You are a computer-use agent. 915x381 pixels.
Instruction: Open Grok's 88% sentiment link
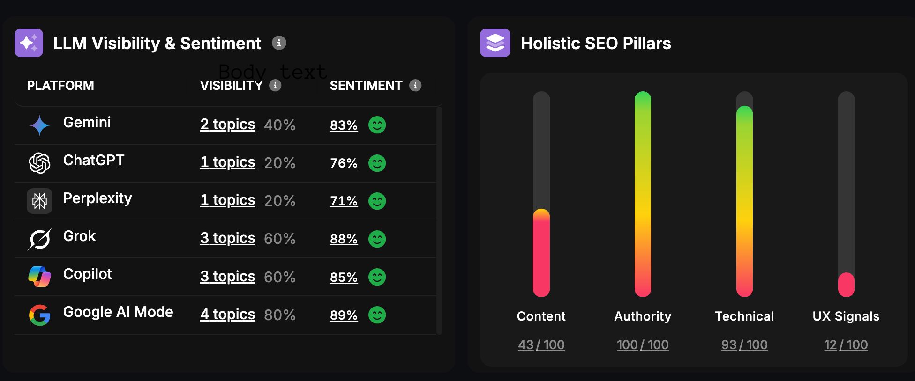click(344, 239)
